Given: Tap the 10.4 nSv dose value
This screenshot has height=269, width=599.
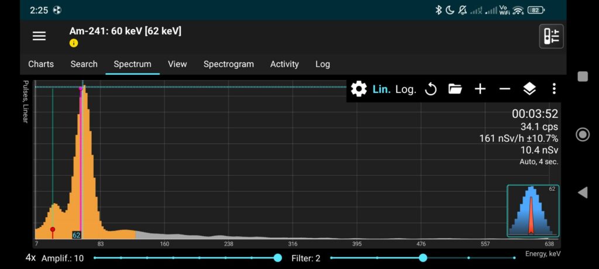Looking at the screenshot, I should (x=539, y=150).
